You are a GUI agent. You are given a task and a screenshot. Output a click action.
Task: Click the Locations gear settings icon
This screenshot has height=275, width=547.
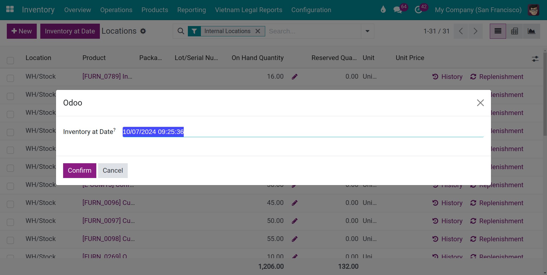tap(143, 31)
